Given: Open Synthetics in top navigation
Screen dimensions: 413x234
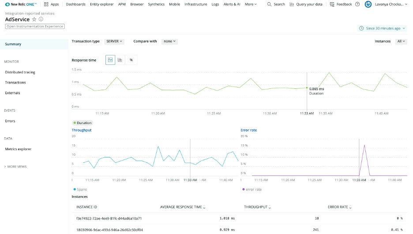Looking at the screenshot, I should click(156, 4).
